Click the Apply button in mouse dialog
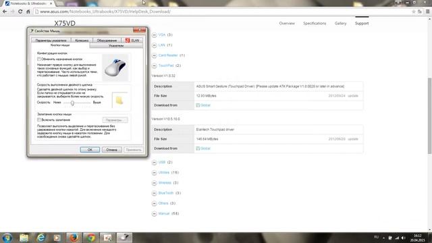 134,150
